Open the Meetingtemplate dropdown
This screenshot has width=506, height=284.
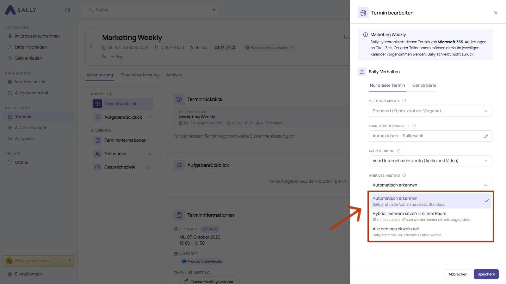430,111
